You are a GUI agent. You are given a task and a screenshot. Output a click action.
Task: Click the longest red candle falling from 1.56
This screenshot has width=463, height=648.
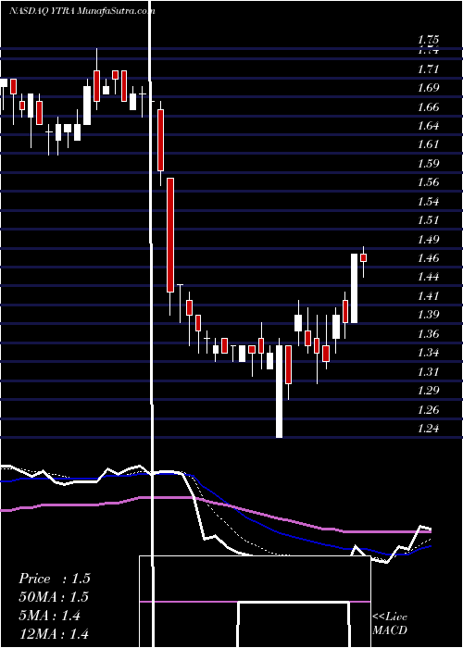[170, 235]
